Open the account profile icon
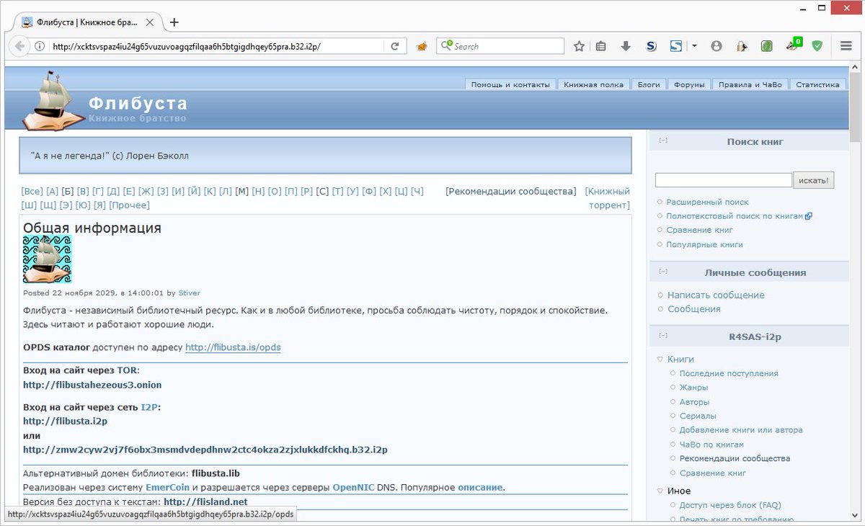The image size is (865, 526). pyautogui.click(x=717, y=45)
